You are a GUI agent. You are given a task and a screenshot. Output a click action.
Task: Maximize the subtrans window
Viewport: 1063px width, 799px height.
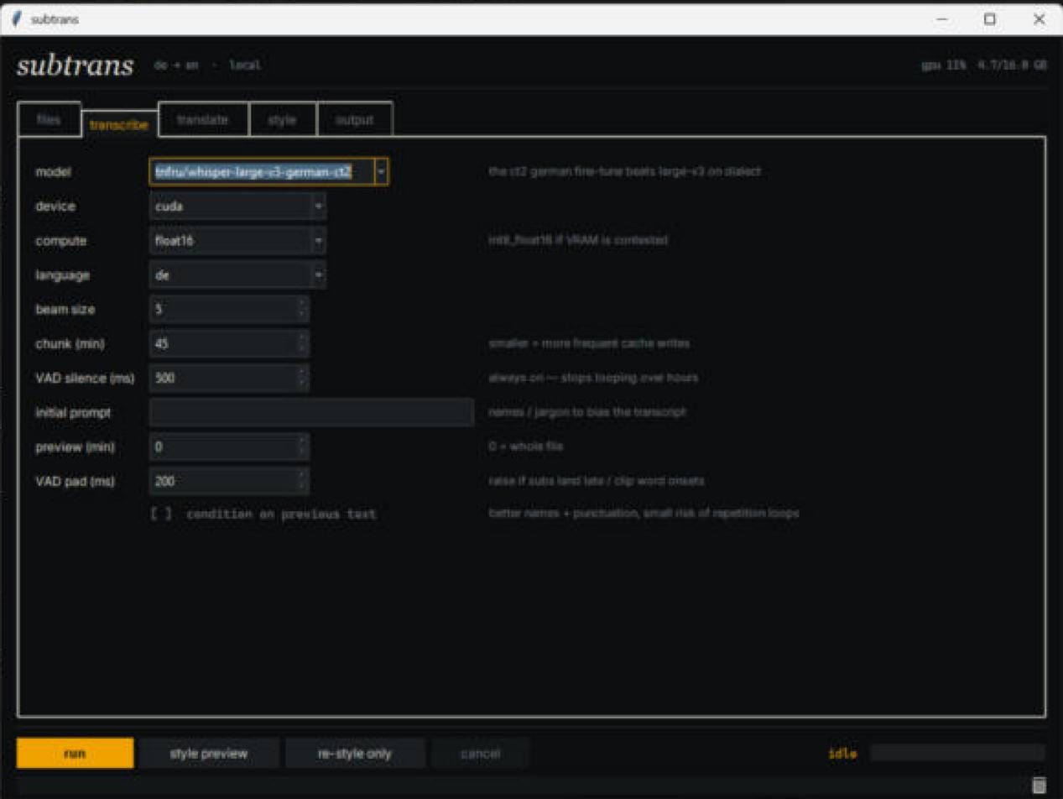coord(990,19)
